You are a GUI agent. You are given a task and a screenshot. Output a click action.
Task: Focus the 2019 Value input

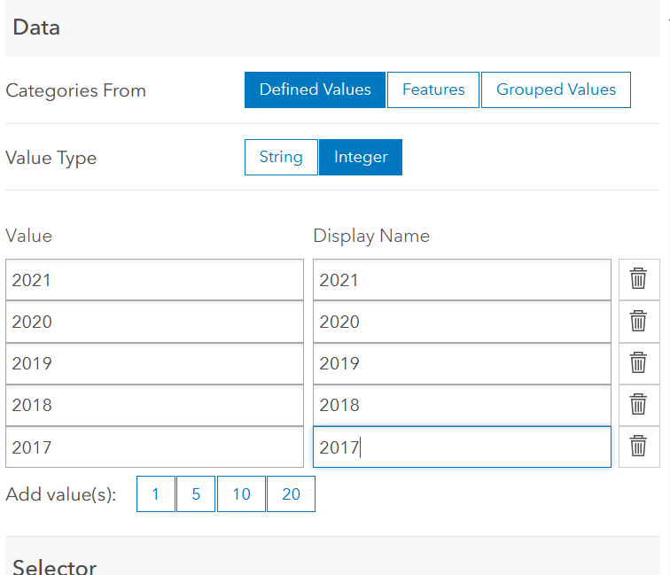154,363
